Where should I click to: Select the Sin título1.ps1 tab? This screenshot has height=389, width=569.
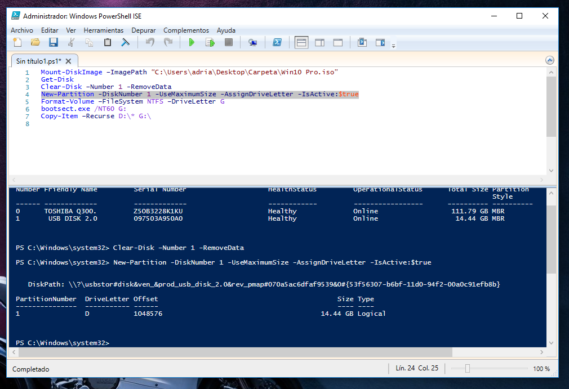(38, 61)
